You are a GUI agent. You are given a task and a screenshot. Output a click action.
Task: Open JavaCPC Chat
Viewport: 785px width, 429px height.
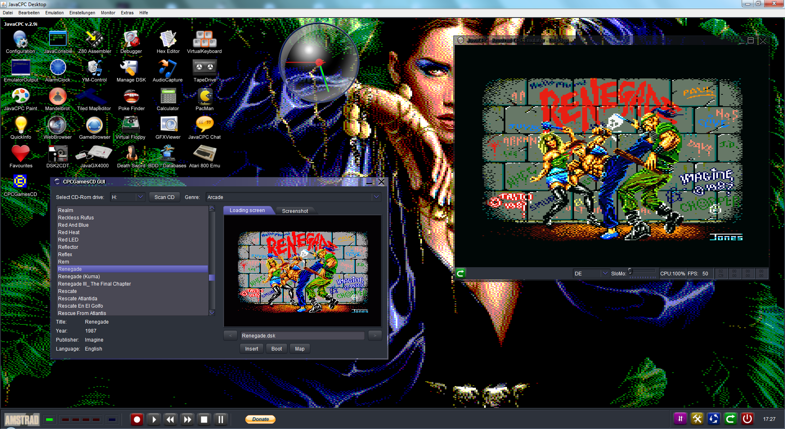204,128
